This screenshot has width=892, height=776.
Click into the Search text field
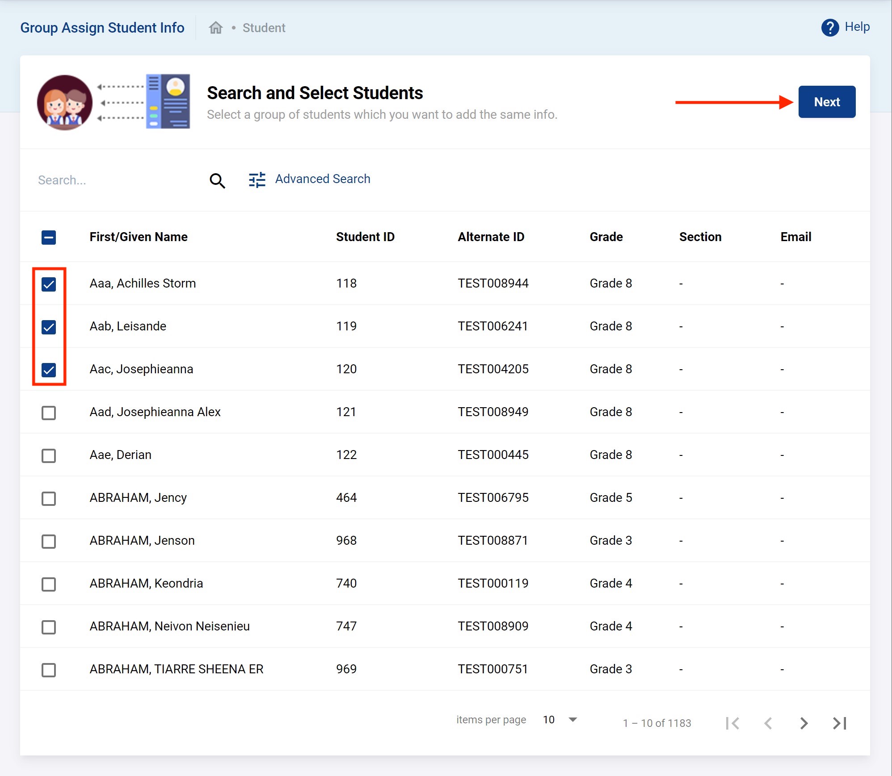pyautogui.click(x=116, y=180)
